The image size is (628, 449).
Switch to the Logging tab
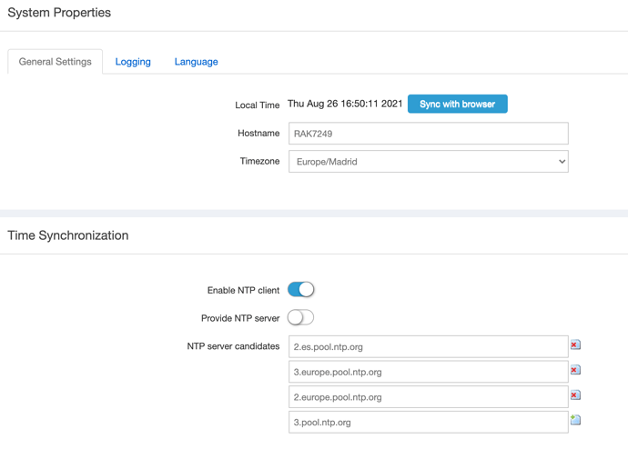(x=133, y=62)
